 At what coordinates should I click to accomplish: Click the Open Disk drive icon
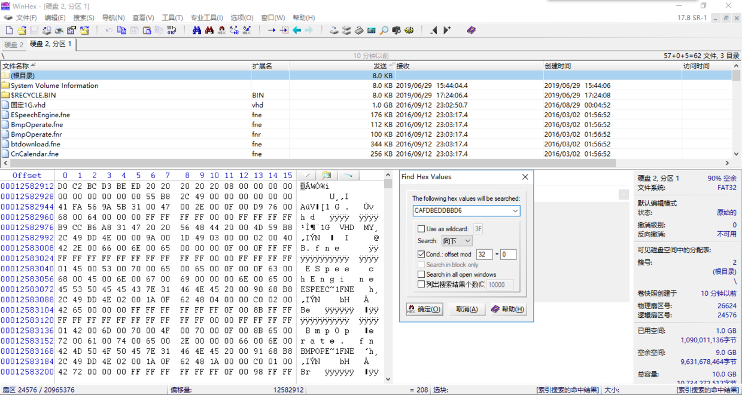(x=334, y=30)
